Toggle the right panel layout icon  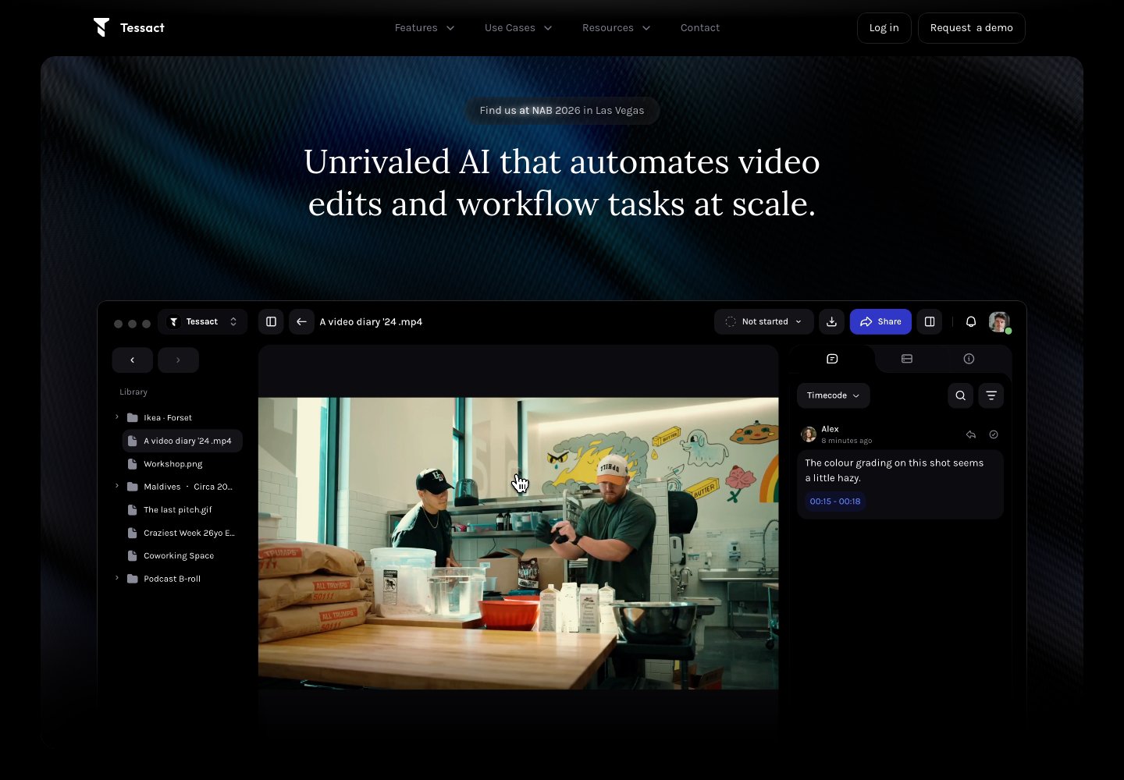pos(930,321)
